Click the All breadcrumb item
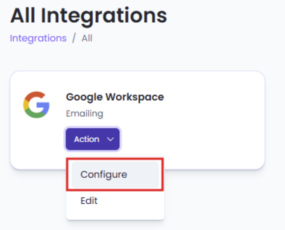The height and width of the screenshot is (230, 285). [87, 38]
